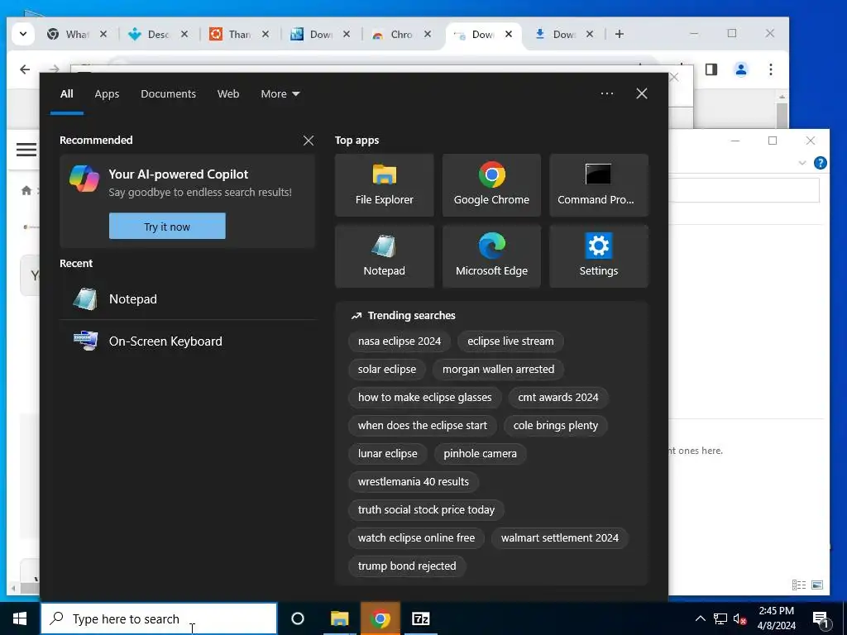
Task: Focus the 'Type here to search' box
Action: [159, 618]
